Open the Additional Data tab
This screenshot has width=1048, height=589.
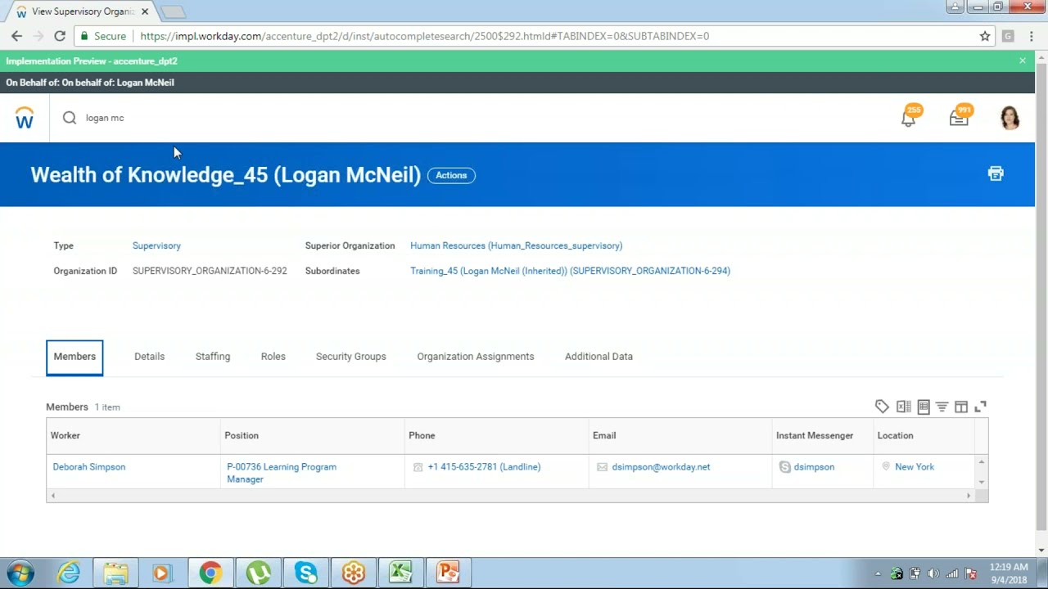click(599, 357)
